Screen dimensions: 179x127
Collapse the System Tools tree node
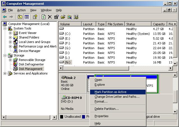pyautogui.click(x=5, y=28)
